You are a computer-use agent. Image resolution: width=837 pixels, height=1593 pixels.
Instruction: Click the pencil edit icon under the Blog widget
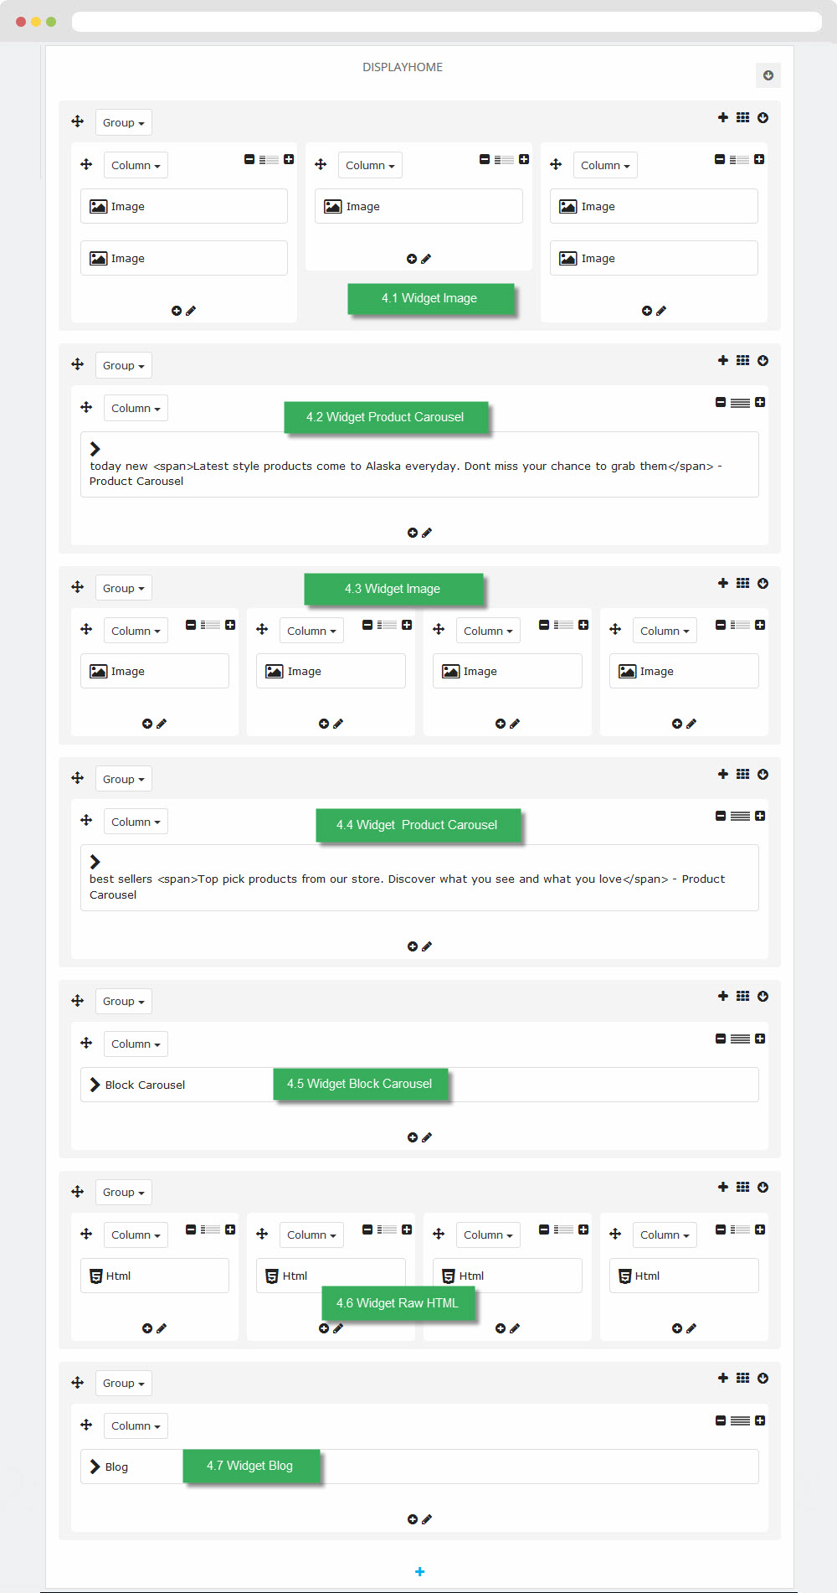[427, 1518]
